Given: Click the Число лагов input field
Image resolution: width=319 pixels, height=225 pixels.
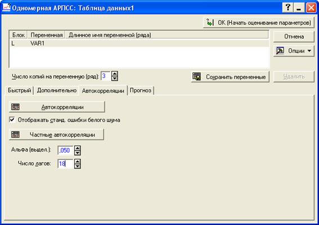Looking at the screenshot, I should click(x=65, y=164).
